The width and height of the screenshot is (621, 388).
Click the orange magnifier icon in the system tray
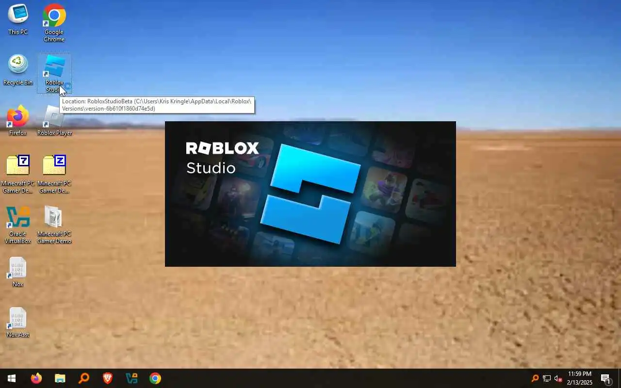point(535,378)
